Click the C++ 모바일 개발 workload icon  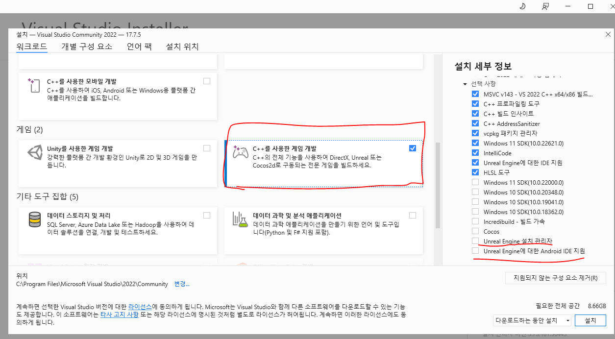pyautogui.click(x=34, y=85)
